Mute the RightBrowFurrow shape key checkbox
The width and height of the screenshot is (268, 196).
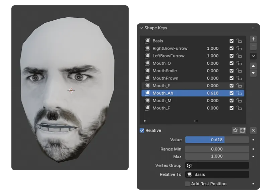(x=231, y=48)
